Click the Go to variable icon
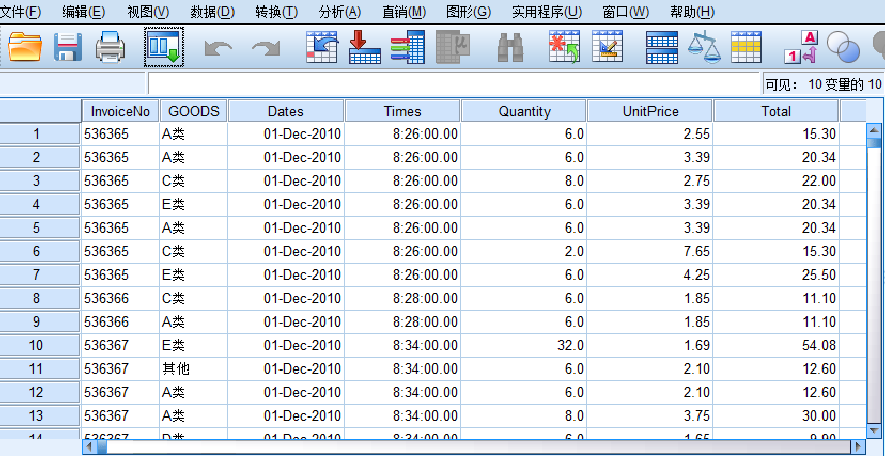The image size is (885, 456). pos(364,47)
